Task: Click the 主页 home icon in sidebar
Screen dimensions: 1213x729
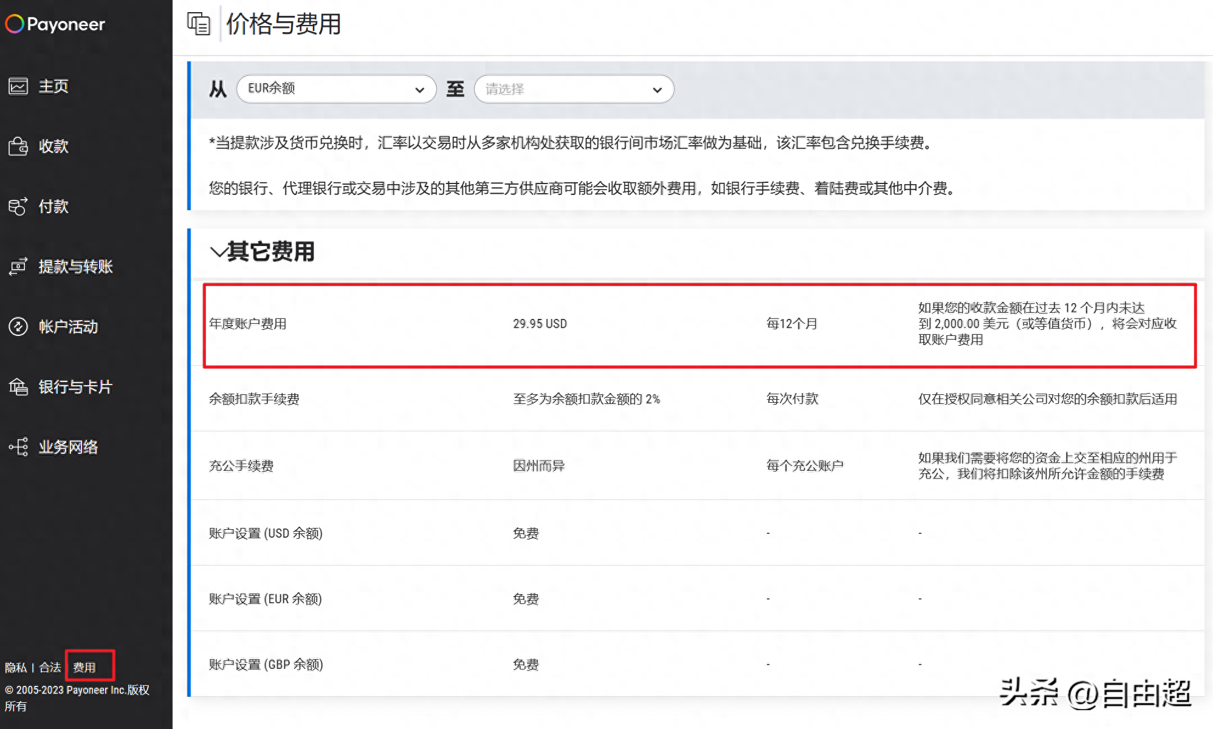Action: pos(18,86)
